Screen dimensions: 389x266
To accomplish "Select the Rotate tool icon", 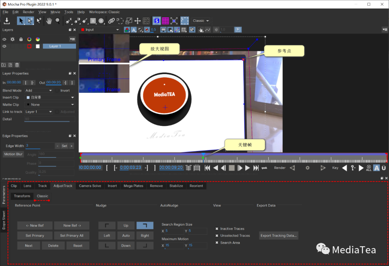I will point(120,21).
